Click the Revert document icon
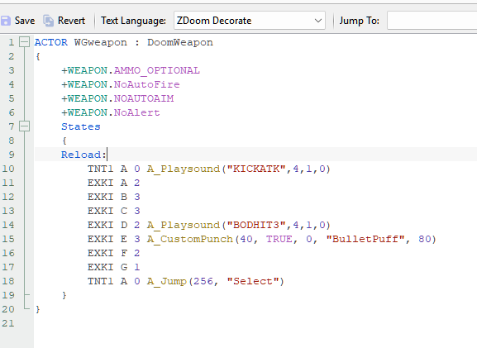 click(x=48, y=21)
